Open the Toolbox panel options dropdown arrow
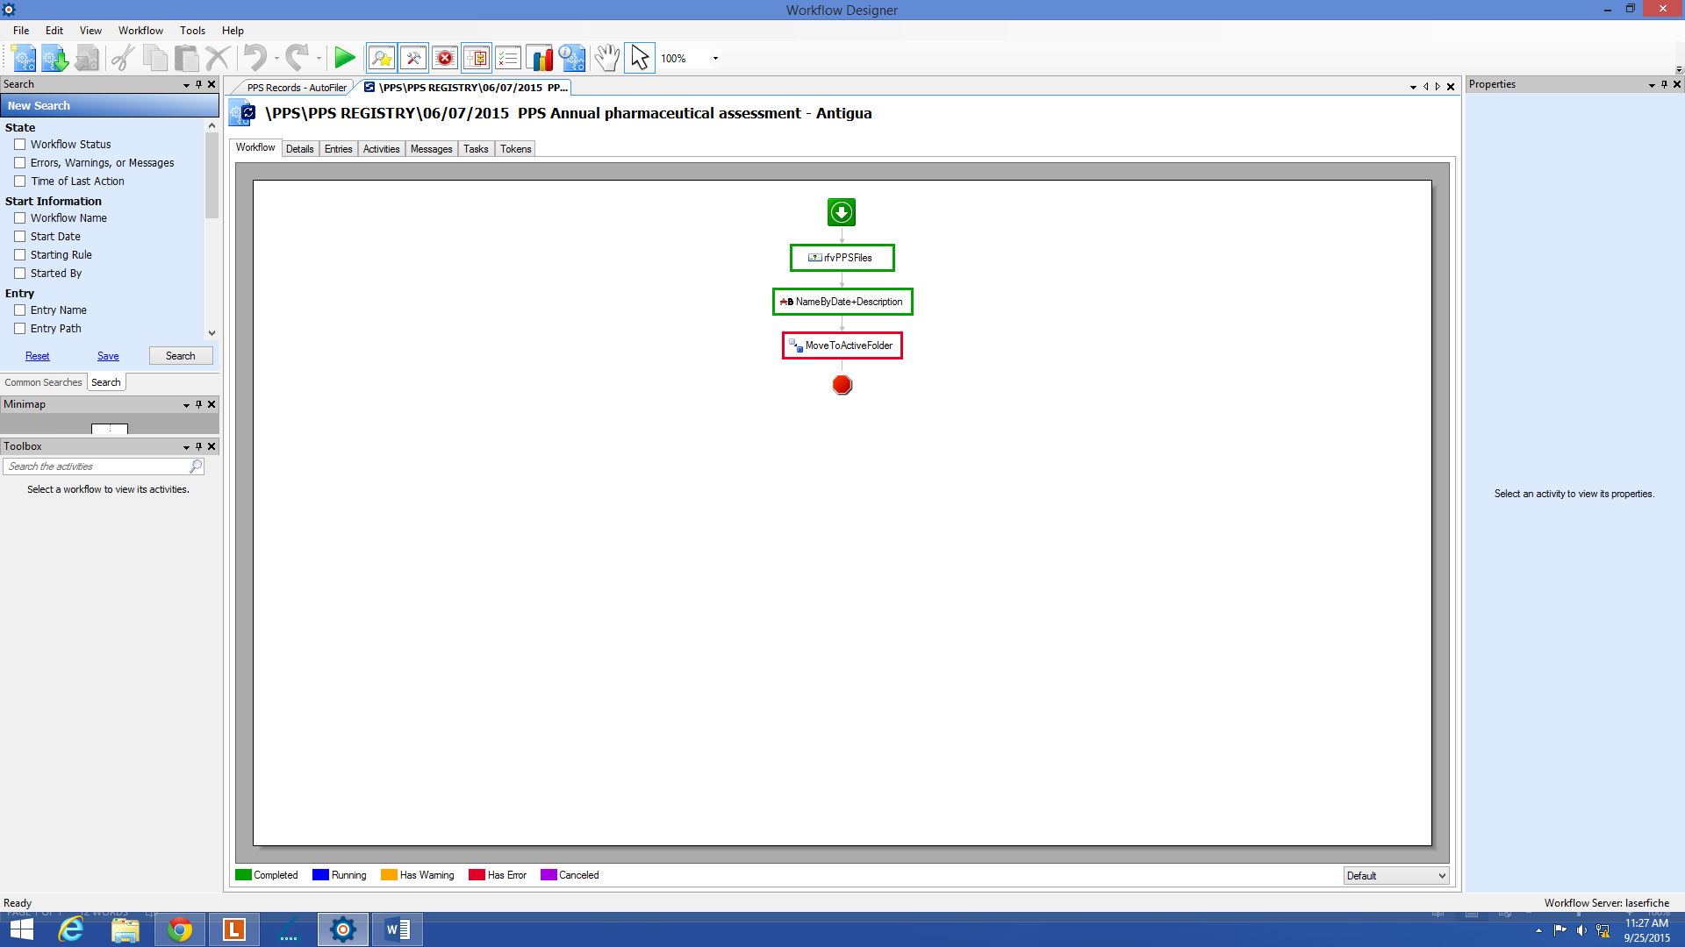Image resolution: width=1685 pixels, height=947 pixels. pos(186,447)
